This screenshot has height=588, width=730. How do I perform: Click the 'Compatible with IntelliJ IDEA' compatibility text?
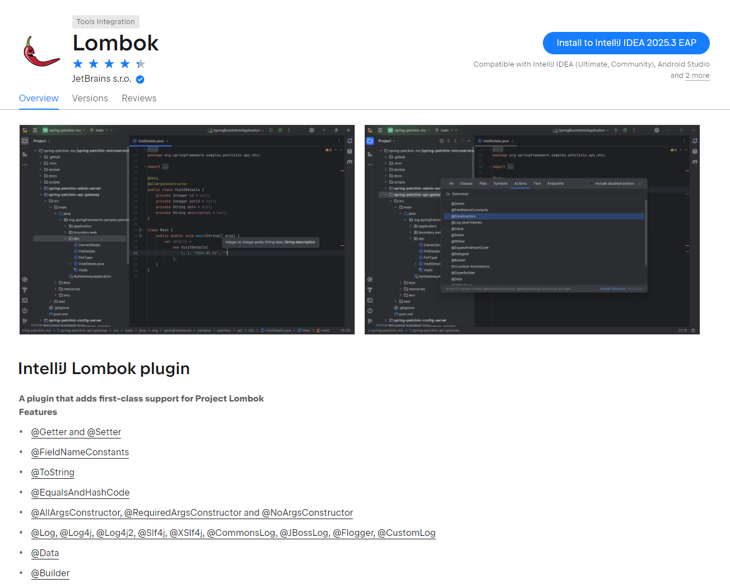click(592, 70)
